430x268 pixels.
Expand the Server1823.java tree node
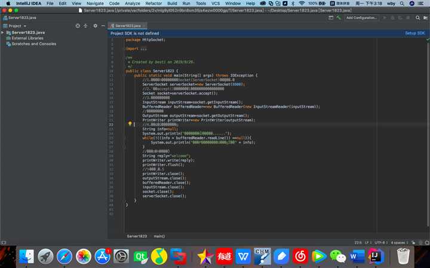coord(3,33)
